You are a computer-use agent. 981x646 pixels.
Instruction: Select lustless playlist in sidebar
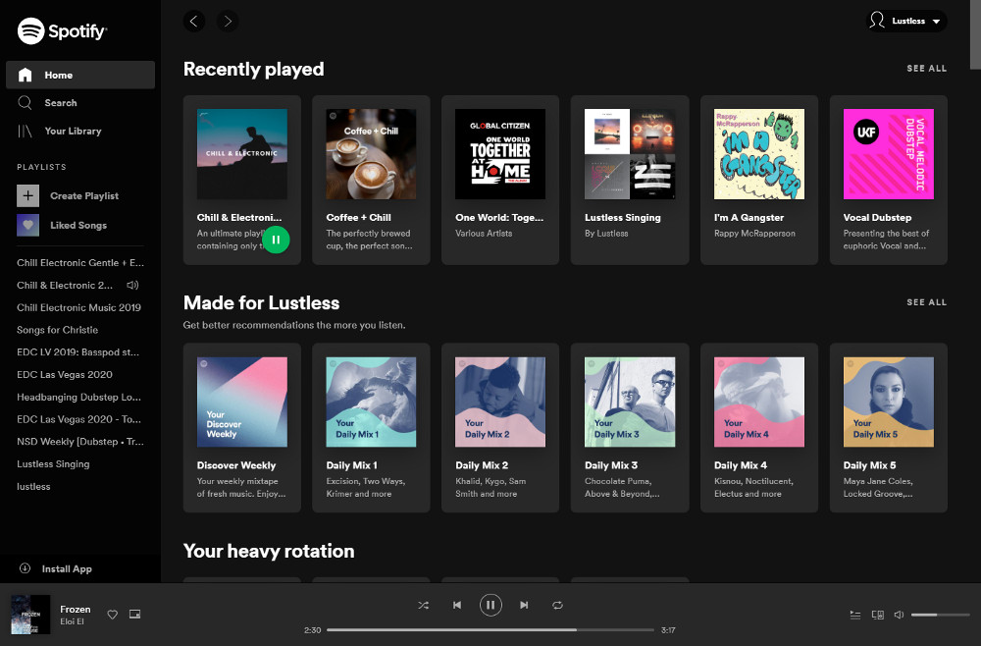point(33,486)
